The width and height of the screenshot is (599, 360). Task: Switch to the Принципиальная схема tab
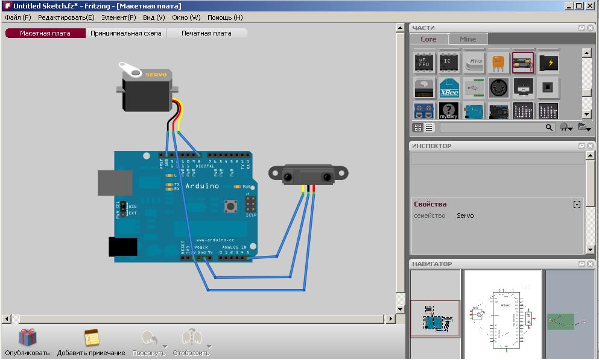tap(126, 33)
